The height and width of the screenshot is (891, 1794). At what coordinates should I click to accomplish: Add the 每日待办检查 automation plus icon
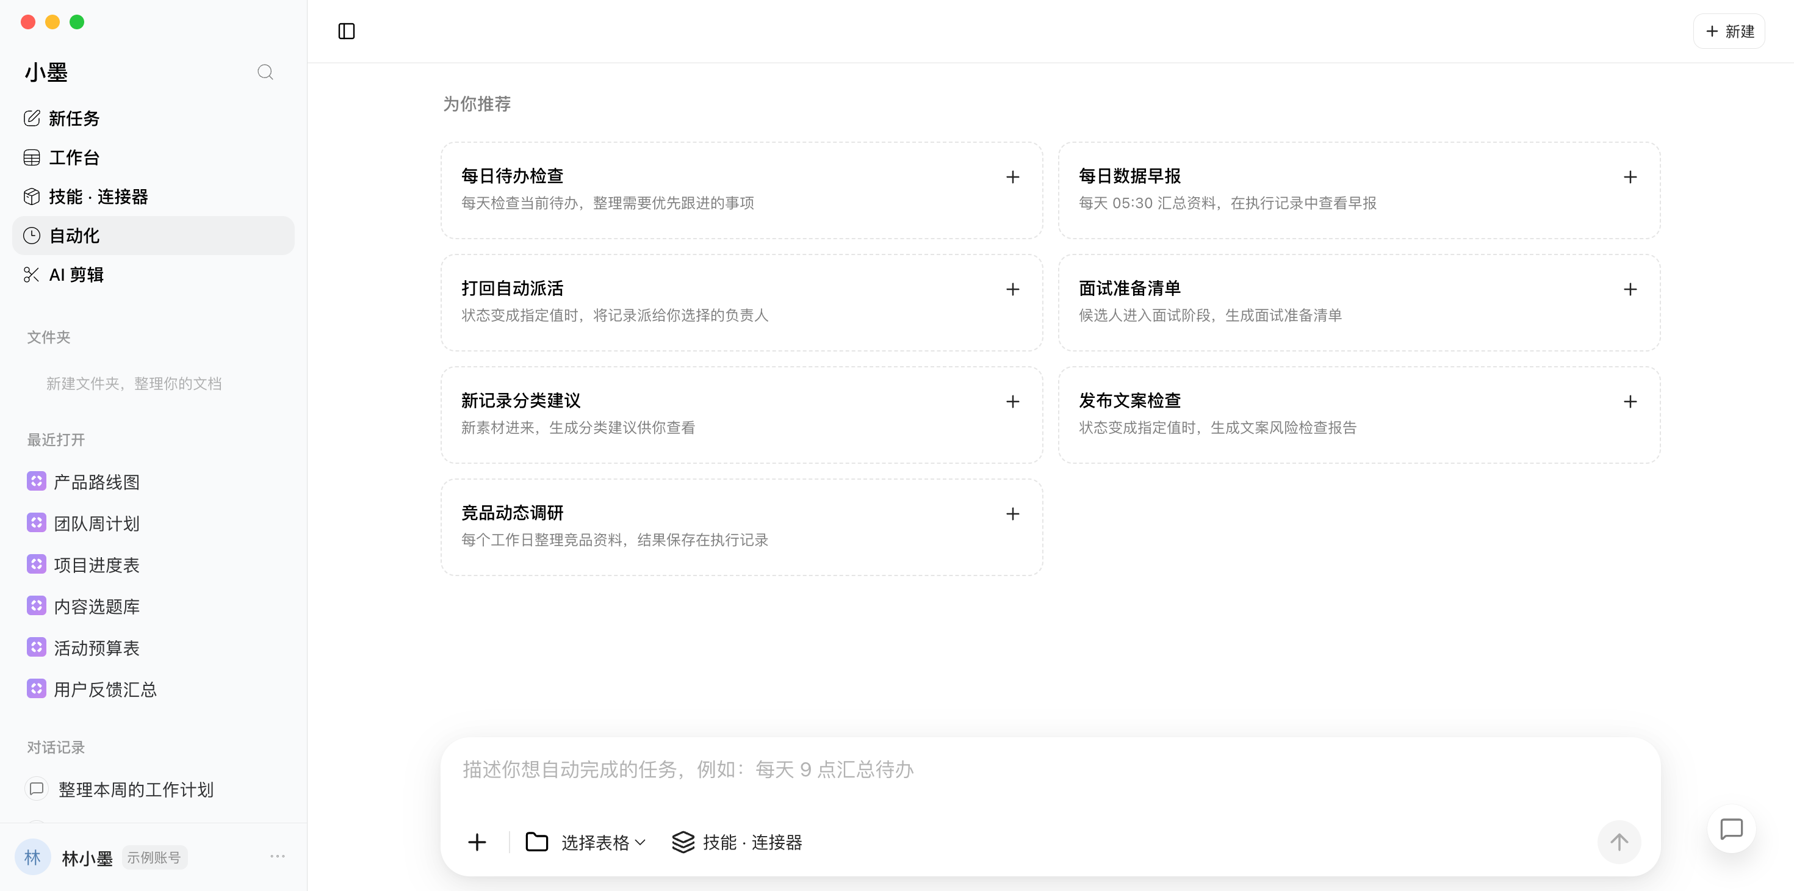tap(1012, 177)
